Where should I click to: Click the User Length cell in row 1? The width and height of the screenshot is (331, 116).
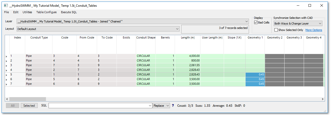212,56
